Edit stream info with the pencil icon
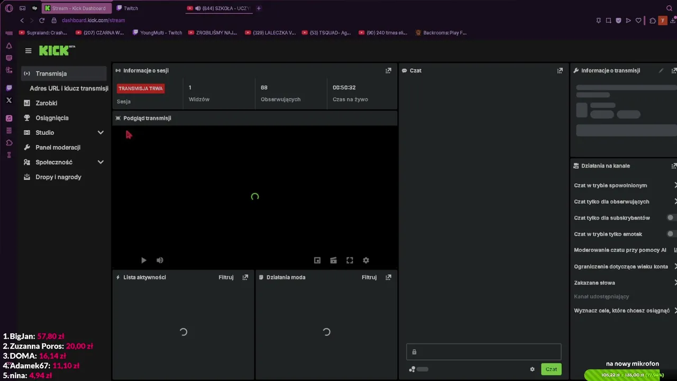The width and height of the screenshot is (677, 381). tap(661, 70)
